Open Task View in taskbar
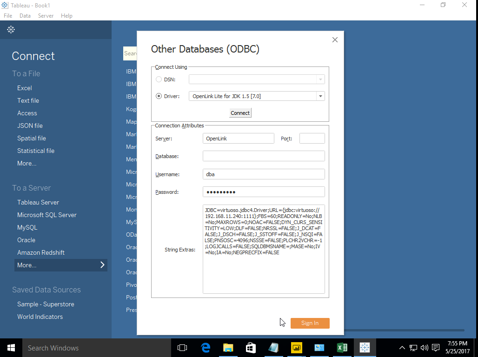 [182, 348]
